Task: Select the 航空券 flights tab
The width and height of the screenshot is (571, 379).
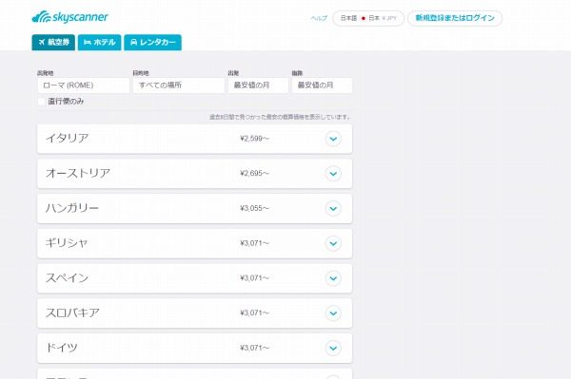Action: [53, 42]
